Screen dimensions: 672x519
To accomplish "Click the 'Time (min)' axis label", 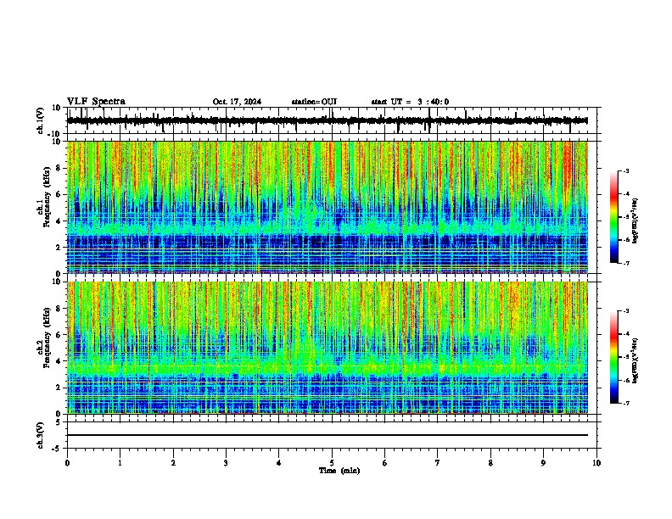I will 339,471.
